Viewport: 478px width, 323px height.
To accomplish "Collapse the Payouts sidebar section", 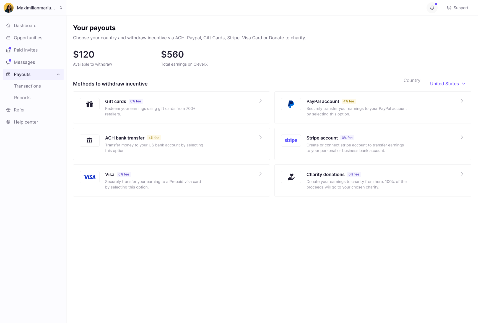I will pos(58,74).
